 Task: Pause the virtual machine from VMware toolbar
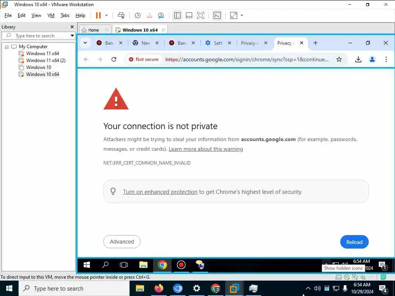98,15
